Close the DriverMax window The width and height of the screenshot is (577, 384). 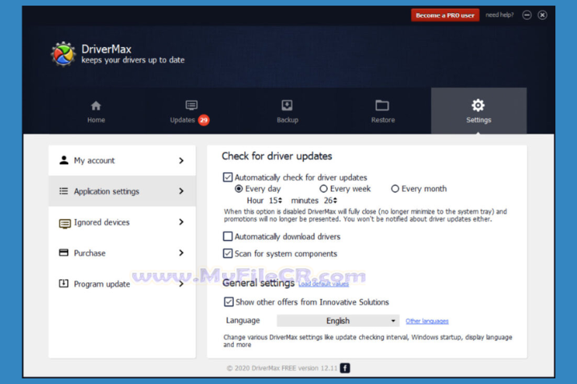click(543, 15)
